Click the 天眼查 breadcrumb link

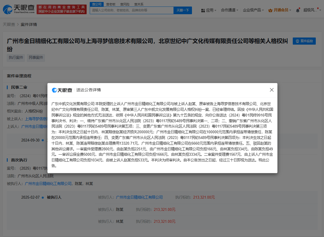[9, 24]
